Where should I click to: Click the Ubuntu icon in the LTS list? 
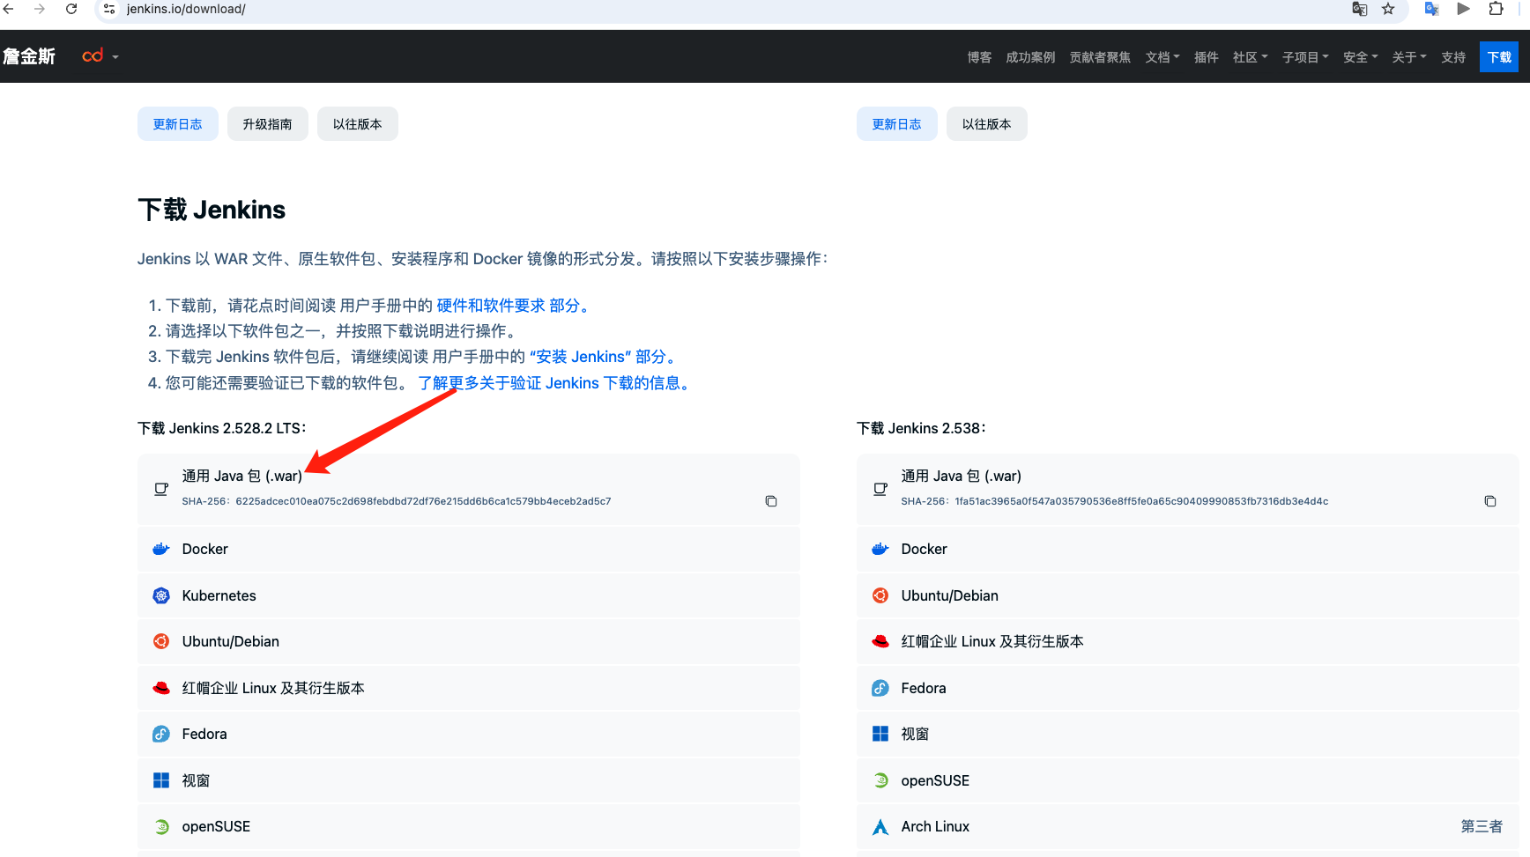click(161, 641)
